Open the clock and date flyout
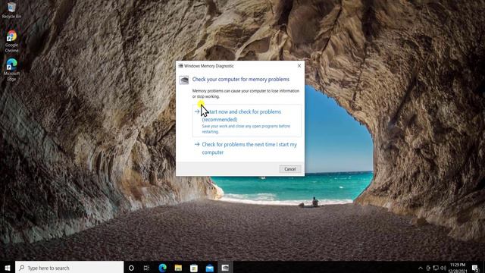Screen dimensions: 485x273 coord(458,268)
